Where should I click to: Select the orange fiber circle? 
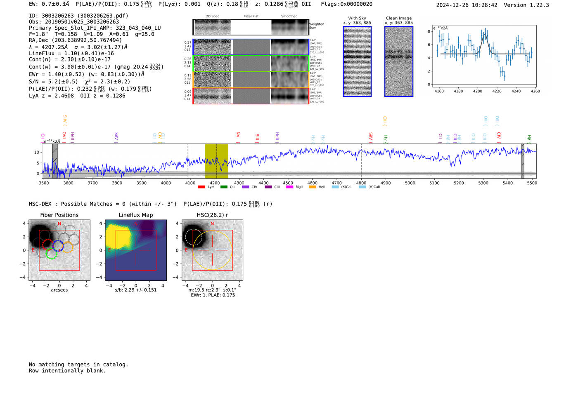[68, 247]
